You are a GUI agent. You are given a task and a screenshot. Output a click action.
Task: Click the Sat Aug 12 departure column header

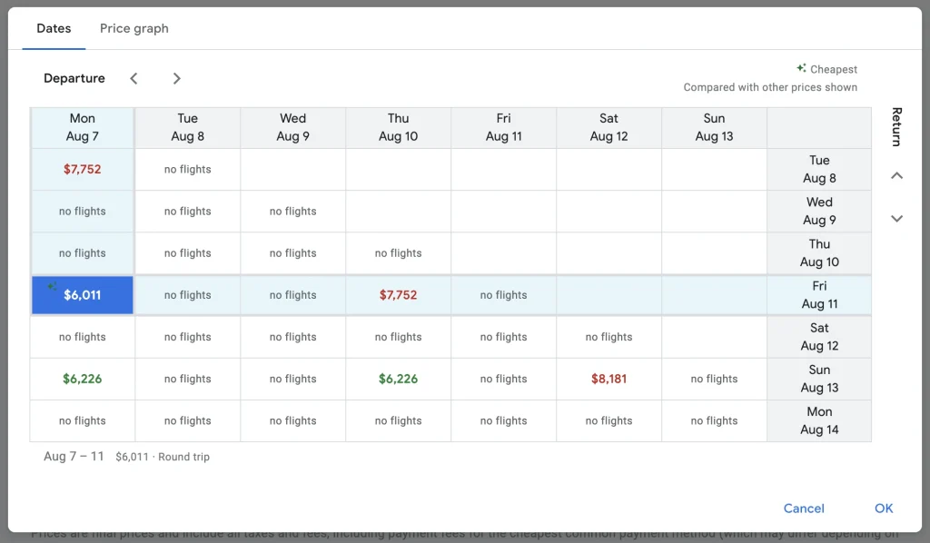point(608,127)
